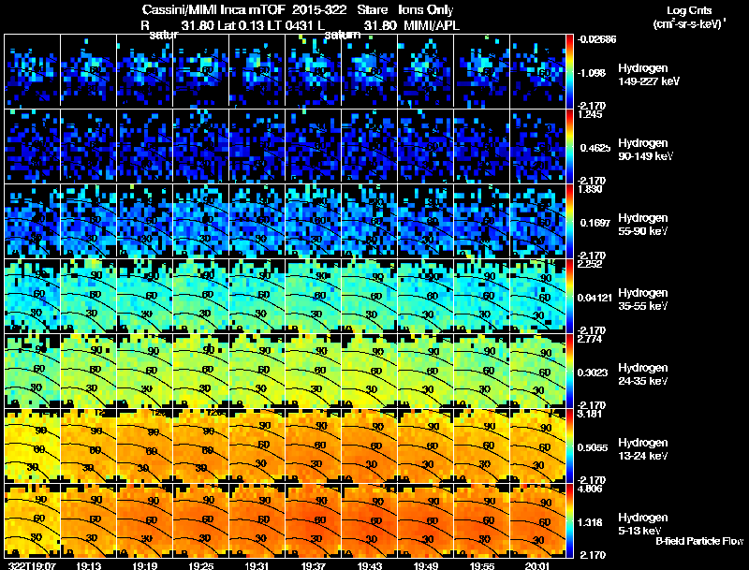
Task: Click the color bar beside Hydrogen 55-90 keV
Action: click(569, 222)
